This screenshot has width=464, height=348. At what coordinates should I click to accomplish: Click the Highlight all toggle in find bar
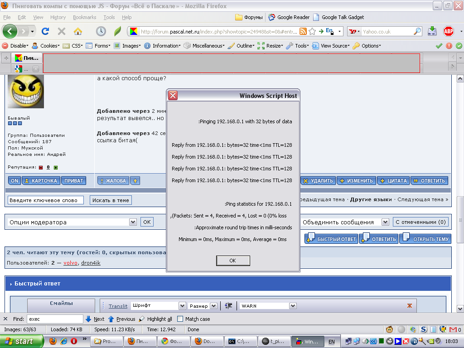pyautogui.click(x=155, y=319)
